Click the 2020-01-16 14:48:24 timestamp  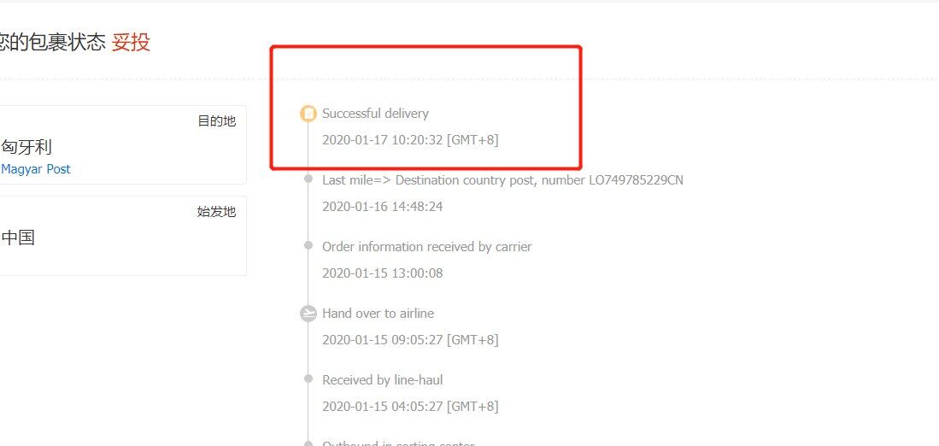point(382,207)
